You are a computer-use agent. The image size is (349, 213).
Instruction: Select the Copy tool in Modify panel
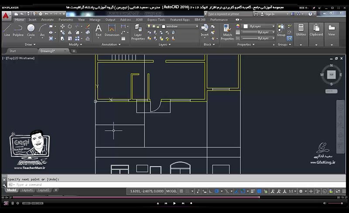click(x=62, y=33)
